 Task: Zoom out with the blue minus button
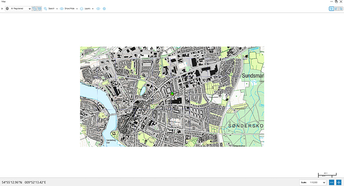(x=332, y=183)
